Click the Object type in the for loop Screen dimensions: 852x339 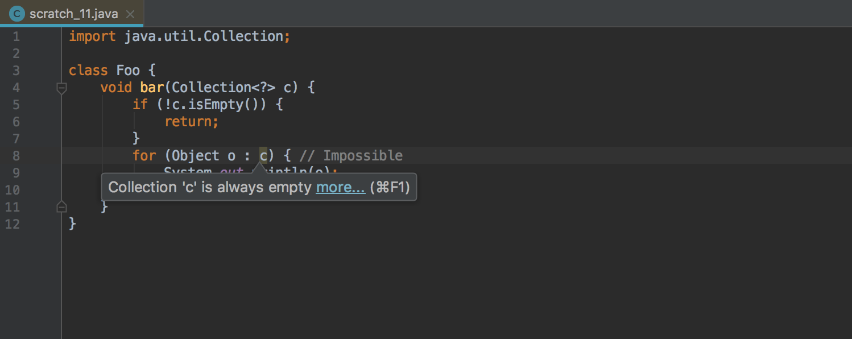click(x=196, y=156)
